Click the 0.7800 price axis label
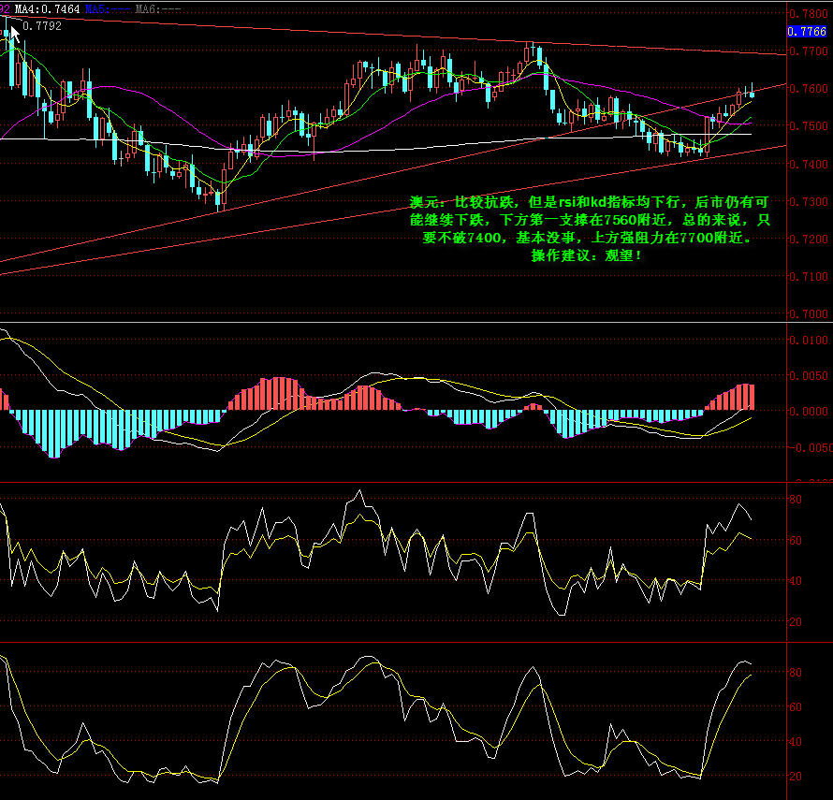 tap(809, 13)
